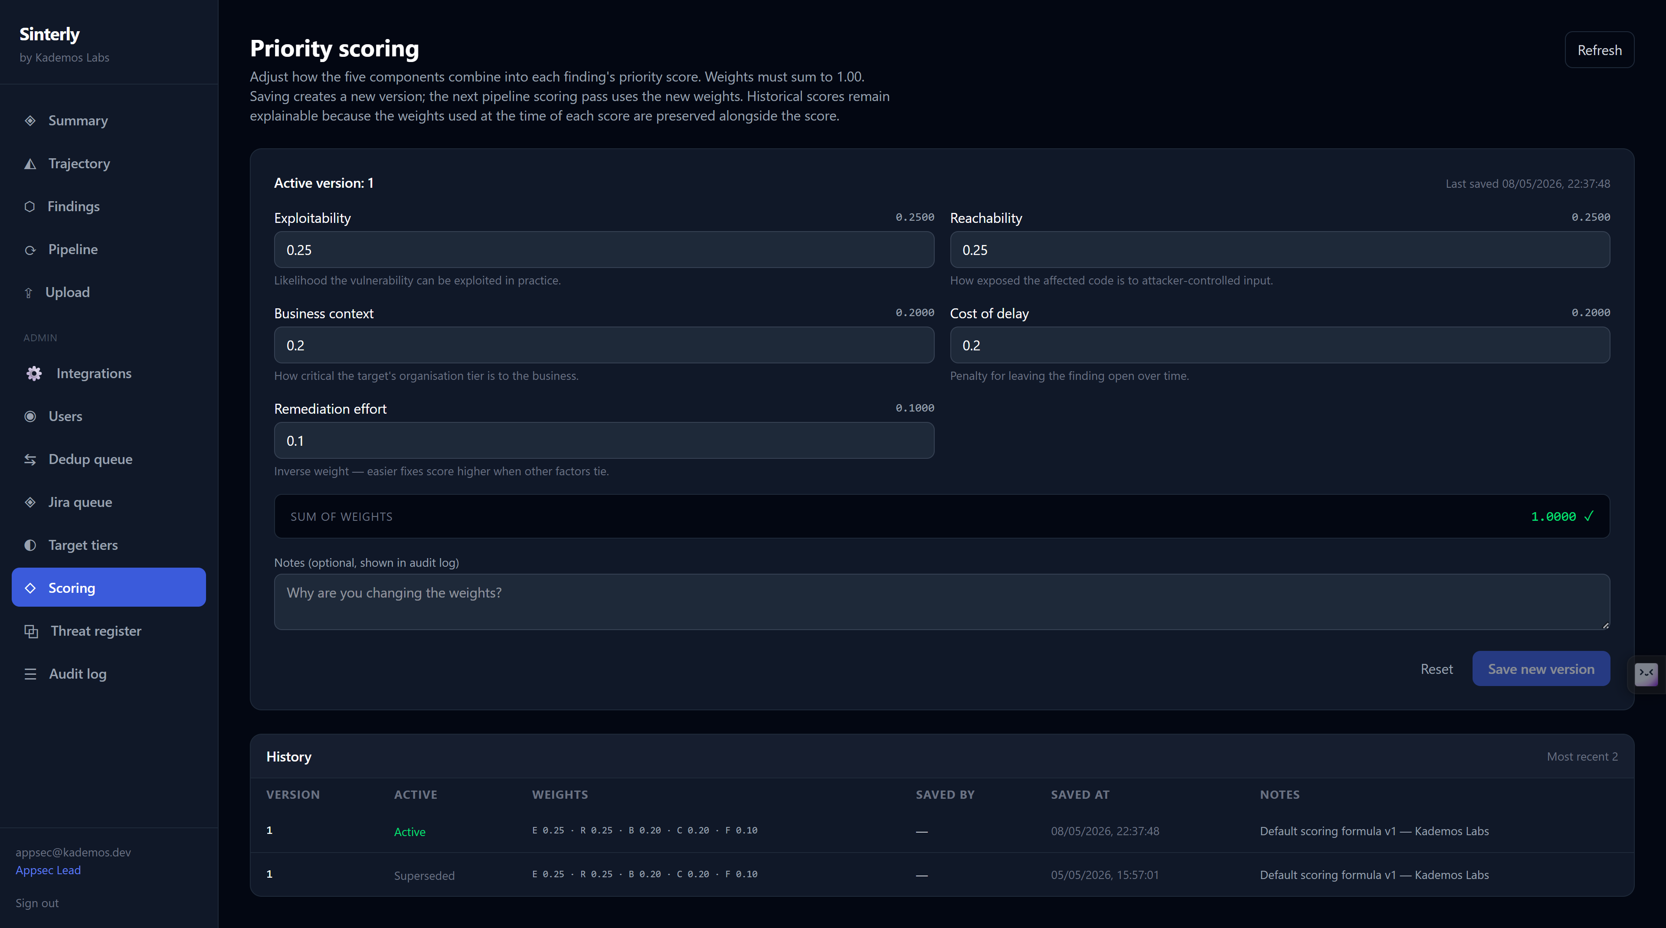The image size is (1666, 928).
Task: Click the Threat register overlapping-squares icon
Action: point(31,631)
